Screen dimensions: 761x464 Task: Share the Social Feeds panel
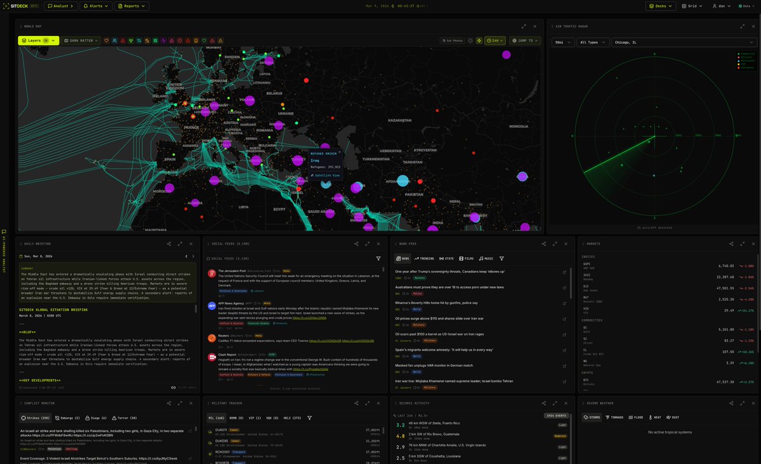pos(356,243)
